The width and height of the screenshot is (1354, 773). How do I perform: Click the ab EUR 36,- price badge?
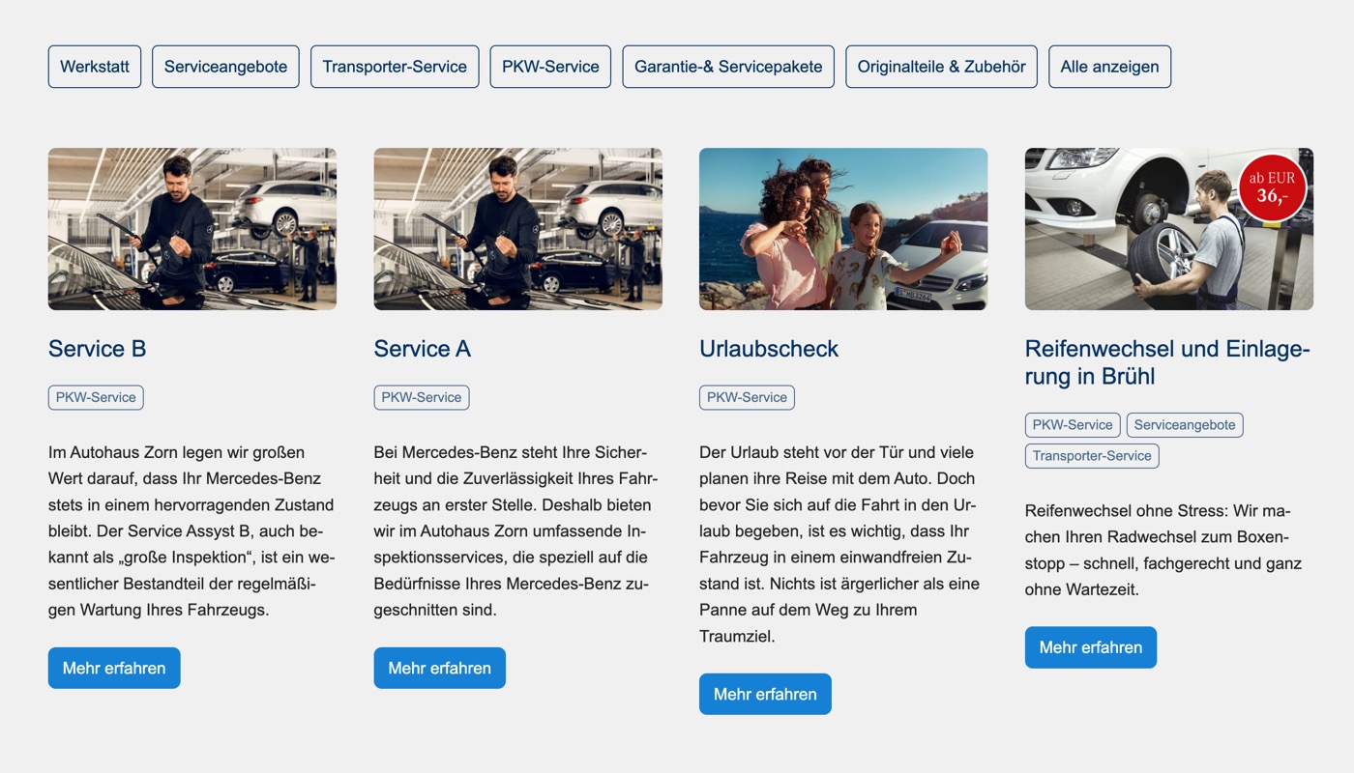tap(1272, 187)
